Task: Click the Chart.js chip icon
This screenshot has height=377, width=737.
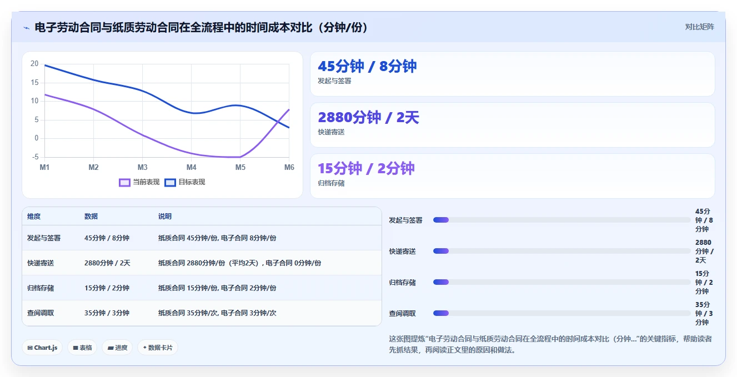Action: click(x=30, y=348)
